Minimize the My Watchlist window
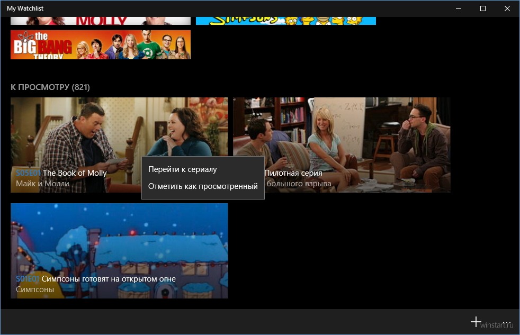This screenshot has height=335, width=520. 459,8
